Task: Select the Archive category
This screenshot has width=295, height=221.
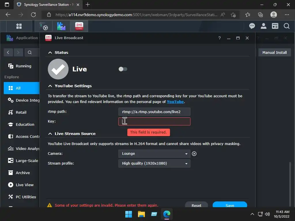Action: point(22,173)
